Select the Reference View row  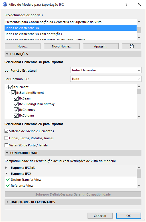pyautogui.click(x=71, y=185)
